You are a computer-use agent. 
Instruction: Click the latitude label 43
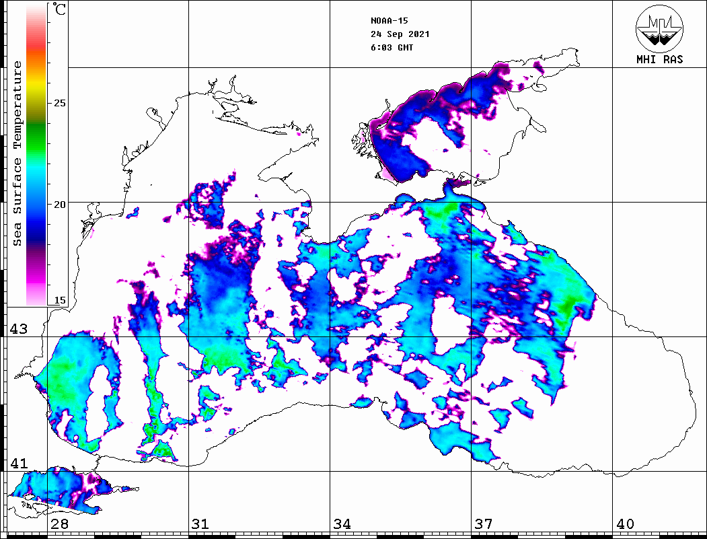coord(18,329)
